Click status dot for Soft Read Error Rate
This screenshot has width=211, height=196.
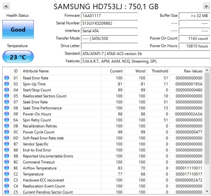[x=7, y=138]
